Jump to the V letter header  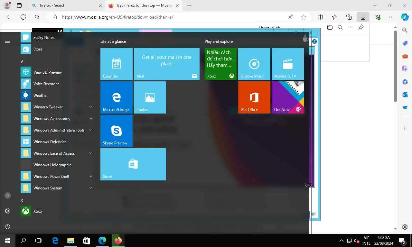pos(22,62)
